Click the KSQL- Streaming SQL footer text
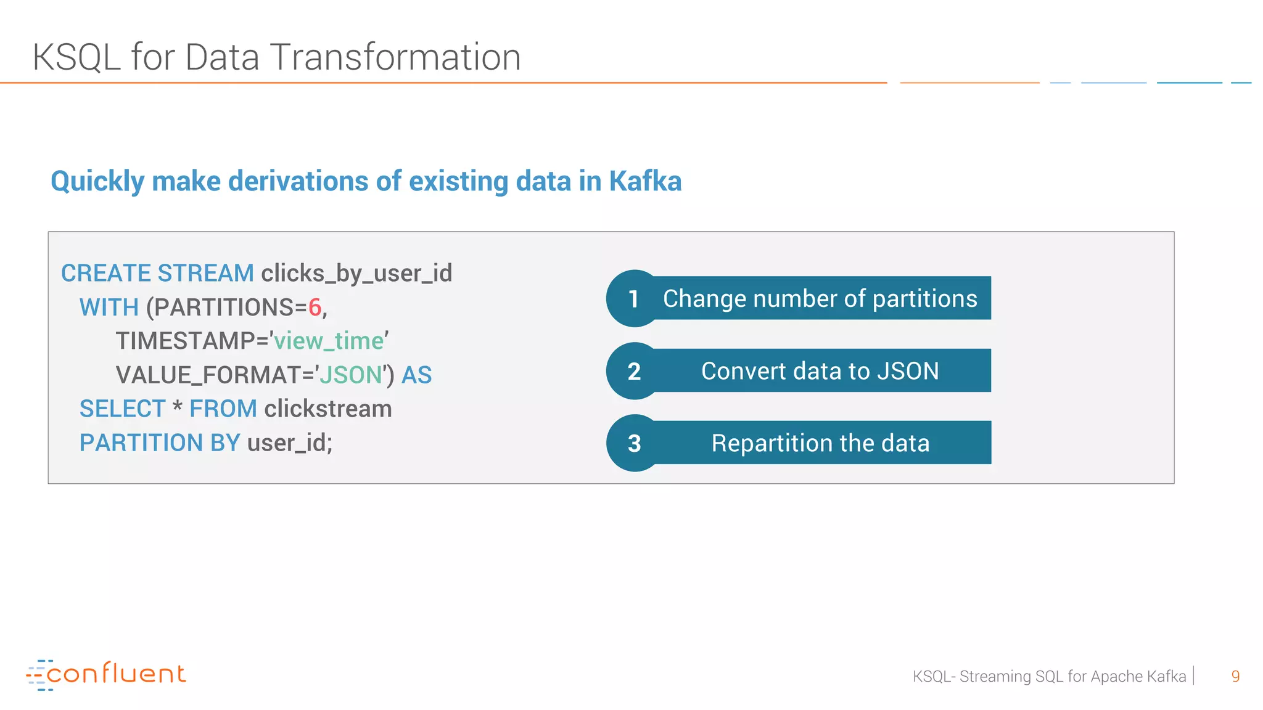Image resolution: width=1263 pixels, height=710 pixels. 1049,676
